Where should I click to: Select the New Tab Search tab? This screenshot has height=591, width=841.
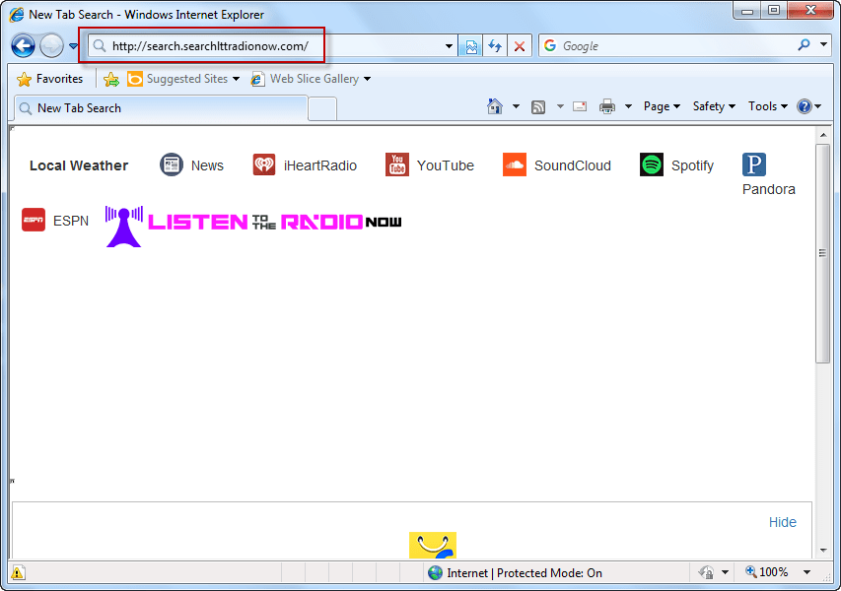(161, 108)
